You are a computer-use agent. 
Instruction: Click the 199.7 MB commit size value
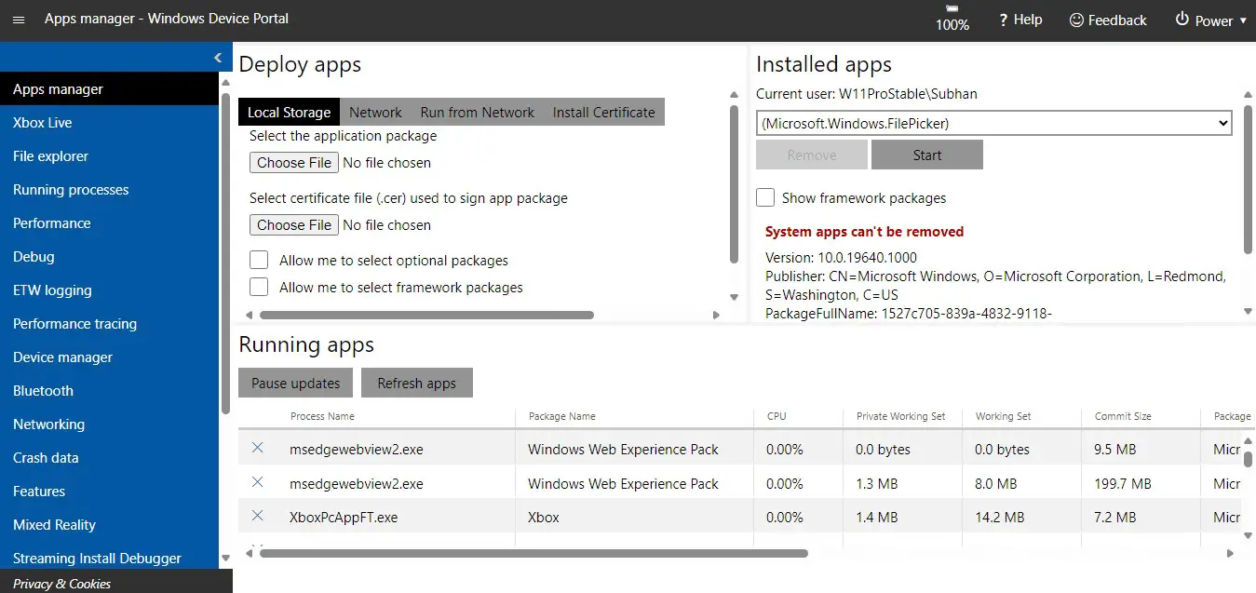click(x=1123, y=483)
